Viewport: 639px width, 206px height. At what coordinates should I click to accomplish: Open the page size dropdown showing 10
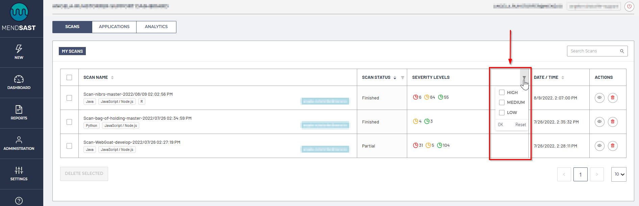[x=618, y=174]
